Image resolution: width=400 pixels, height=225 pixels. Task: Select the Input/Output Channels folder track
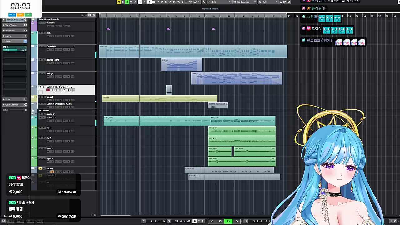49,19
